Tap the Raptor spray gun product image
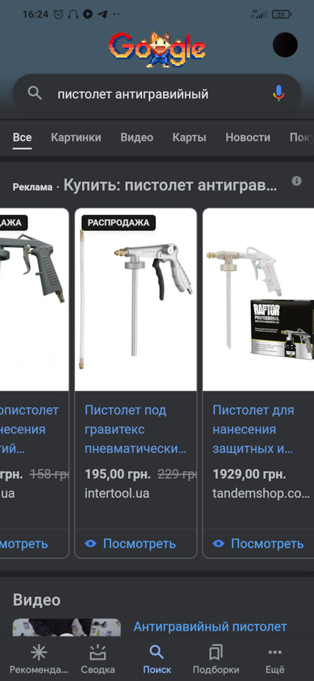314x681 pixels. click(259, 299)
